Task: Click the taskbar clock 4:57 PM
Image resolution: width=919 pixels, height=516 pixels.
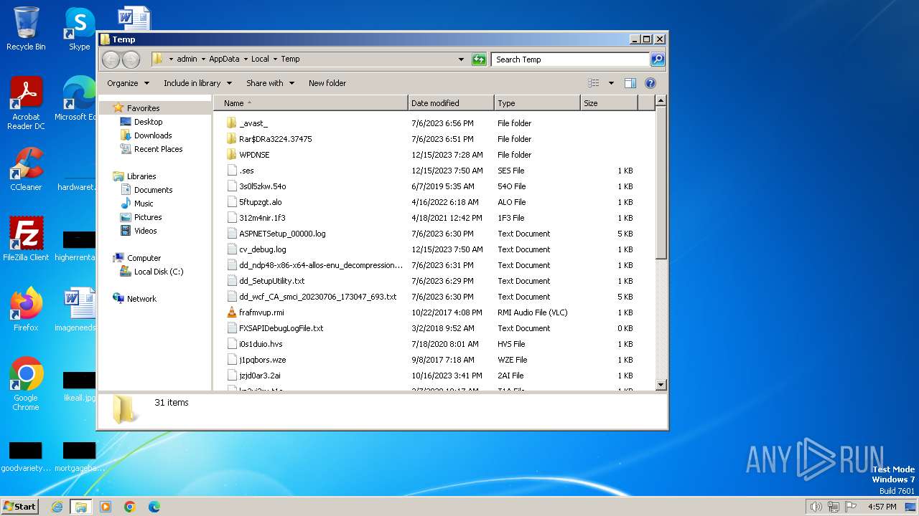Action: click(x=882, y=507)
